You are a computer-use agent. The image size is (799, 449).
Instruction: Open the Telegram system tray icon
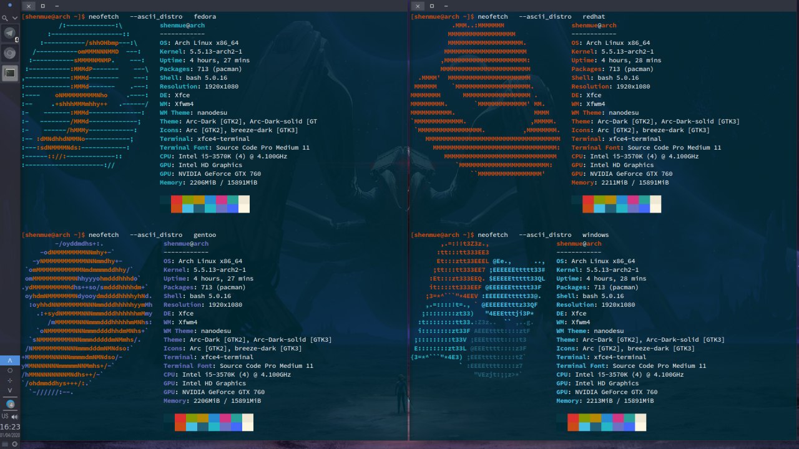click(11, 404)
